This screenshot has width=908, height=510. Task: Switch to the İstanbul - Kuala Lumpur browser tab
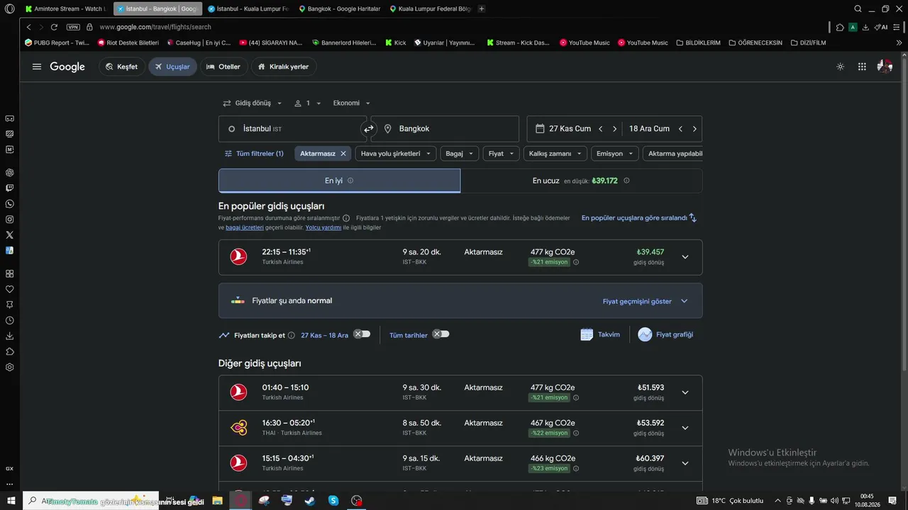pyautogui.click(x=248, y=8)
